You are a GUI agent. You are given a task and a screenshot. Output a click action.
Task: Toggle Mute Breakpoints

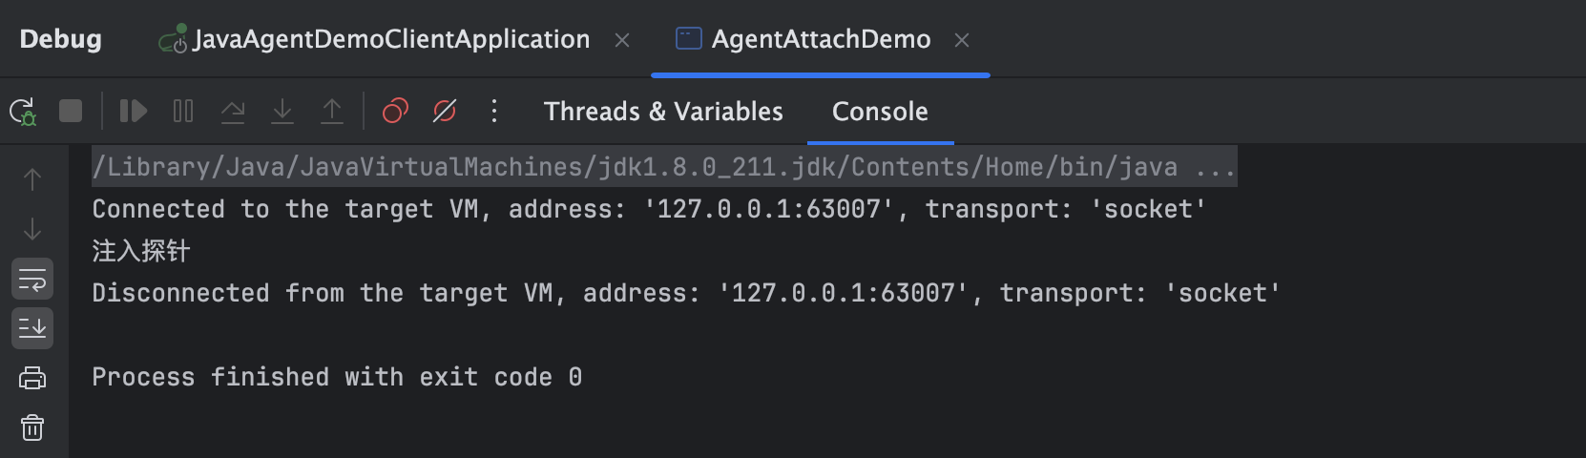pyautogui.click(x=445, y=112)
